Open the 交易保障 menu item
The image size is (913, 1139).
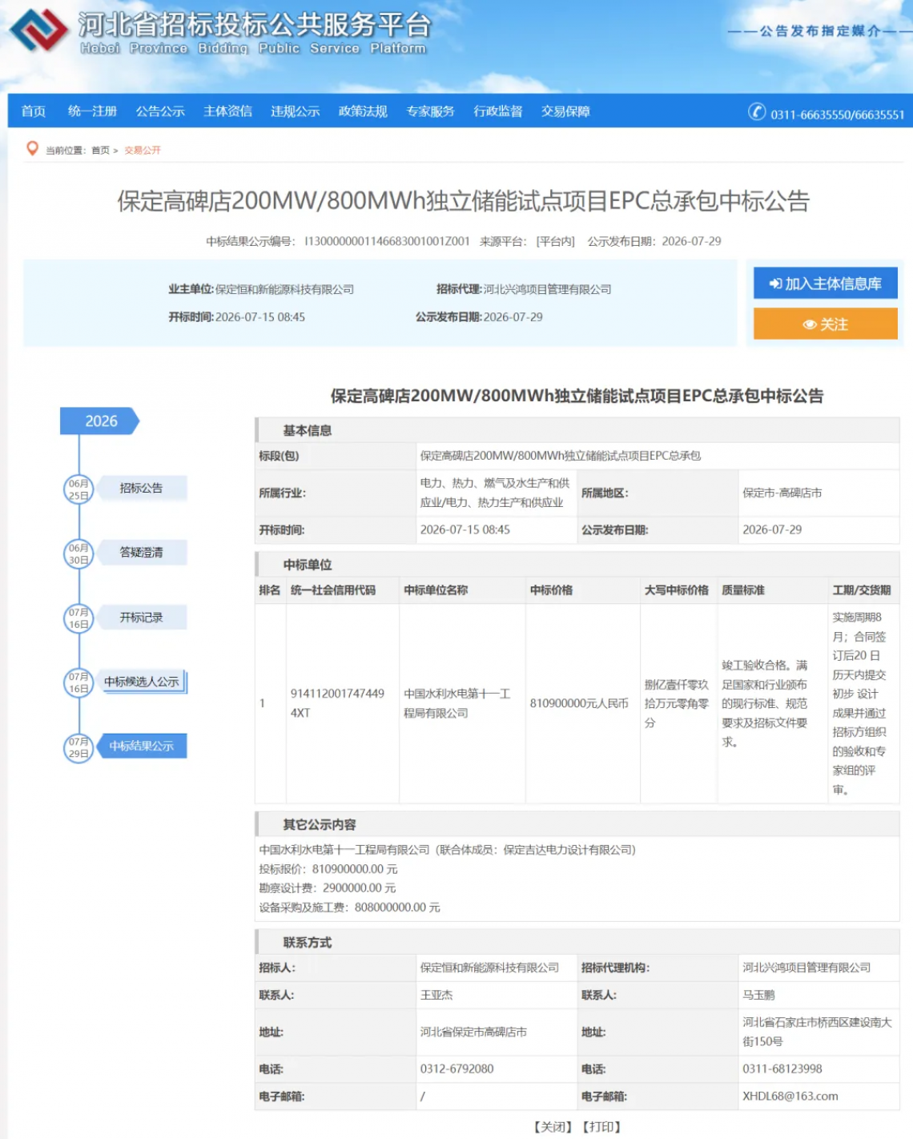565,111
